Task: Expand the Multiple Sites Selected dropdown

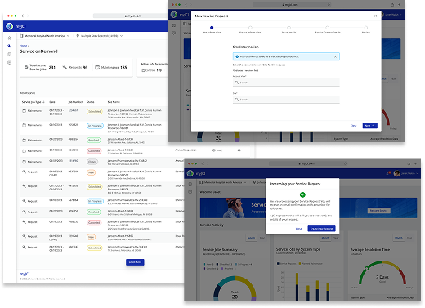Action: pos(100,36)
